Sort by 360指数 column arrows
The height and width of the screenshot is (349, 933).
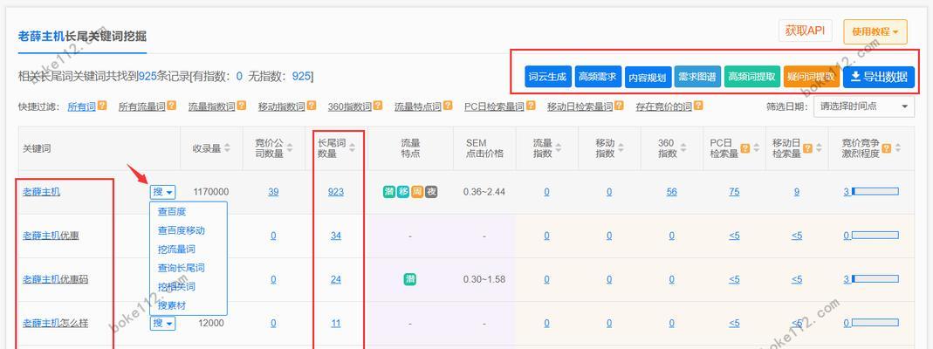pos(685,148)
